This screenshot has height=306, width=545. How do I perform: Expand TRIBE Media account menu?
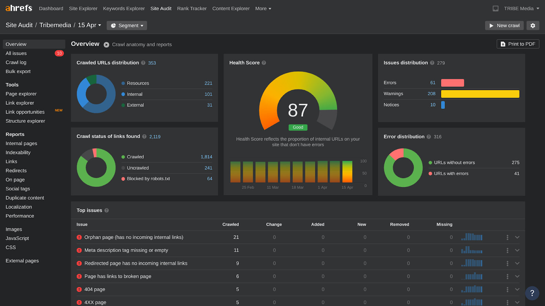tap(521, 8)
